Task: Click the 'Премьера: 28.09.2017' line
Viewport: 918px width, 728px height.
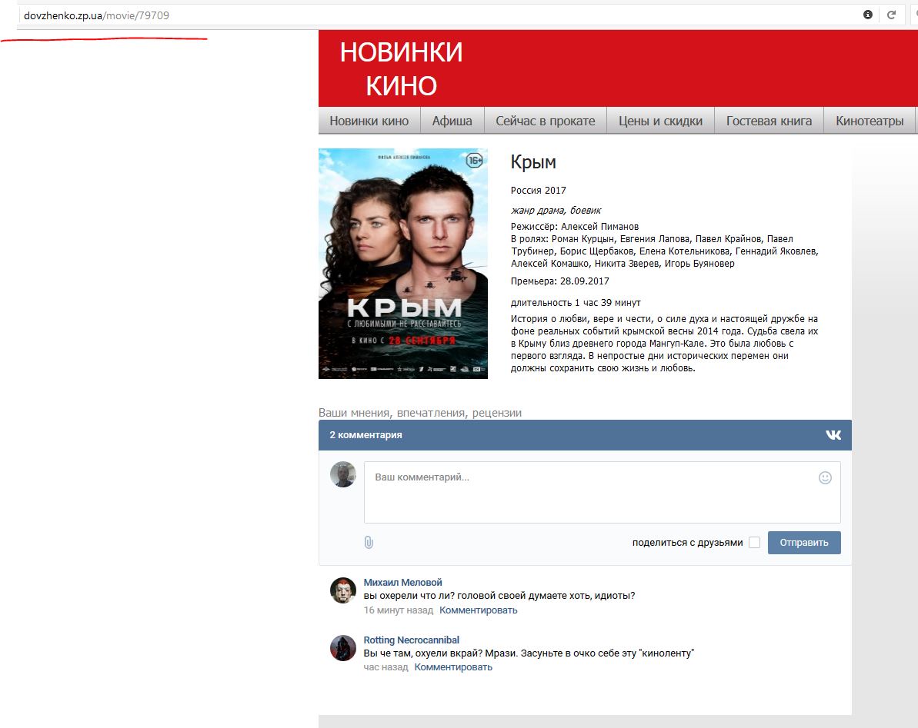Action: [559, 281]
